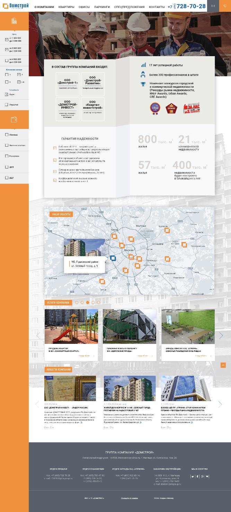
Task: Open the Офисы menu item
Action: 84,7
